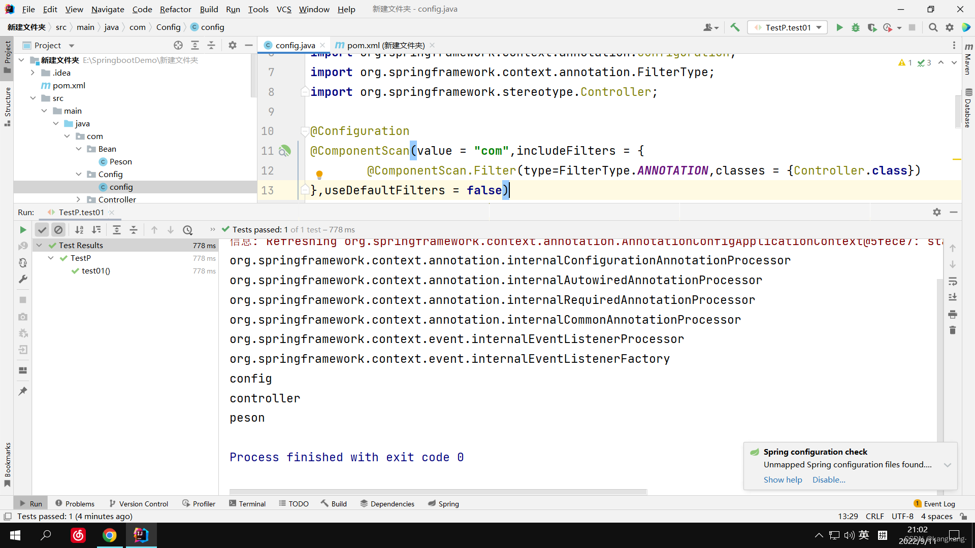Click the console horizontal scrollbar
This screenshot has height=548, width=975.
click(x=438, y=491)
